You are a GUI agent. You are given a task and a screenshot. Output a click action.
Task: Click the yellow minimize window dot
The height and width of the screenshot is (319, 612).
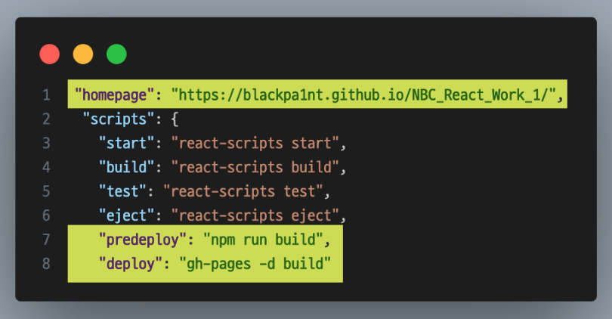click(x=83, y=54)
